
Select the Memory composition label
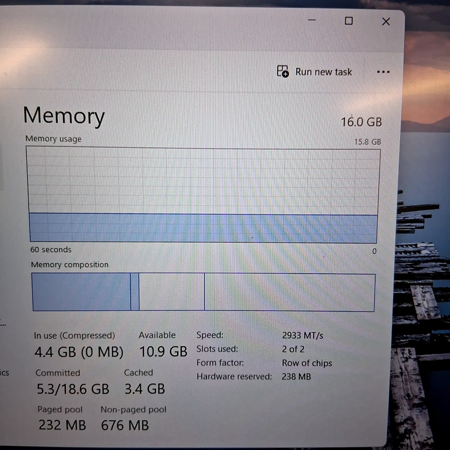[70, 264]
